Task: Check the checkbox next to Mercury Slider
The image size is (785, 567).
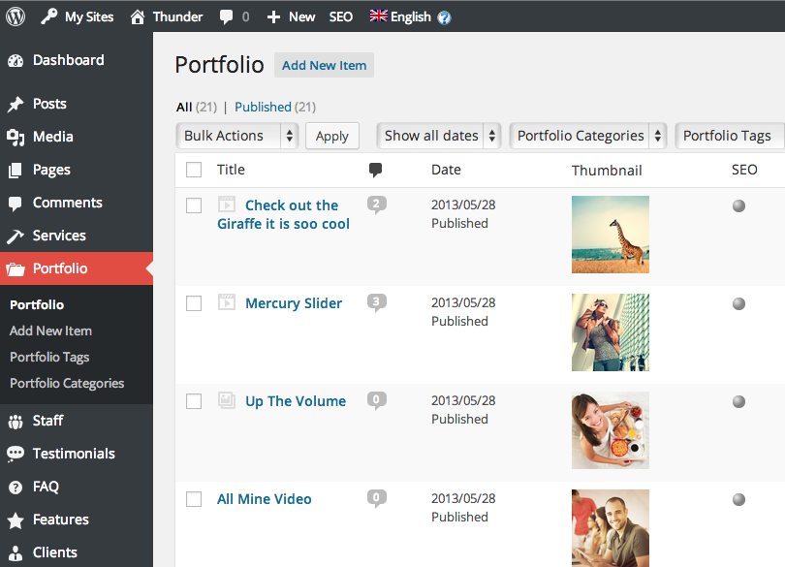Action: (x=193, y=302)
